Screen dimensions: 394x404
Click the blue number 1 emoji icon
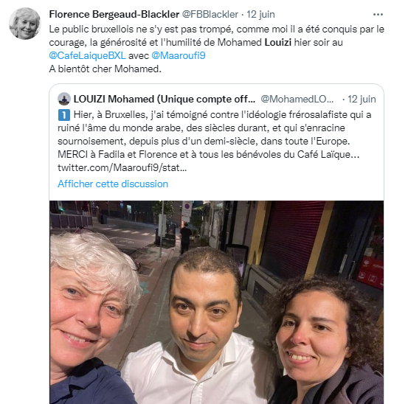[x=63, y=115]
